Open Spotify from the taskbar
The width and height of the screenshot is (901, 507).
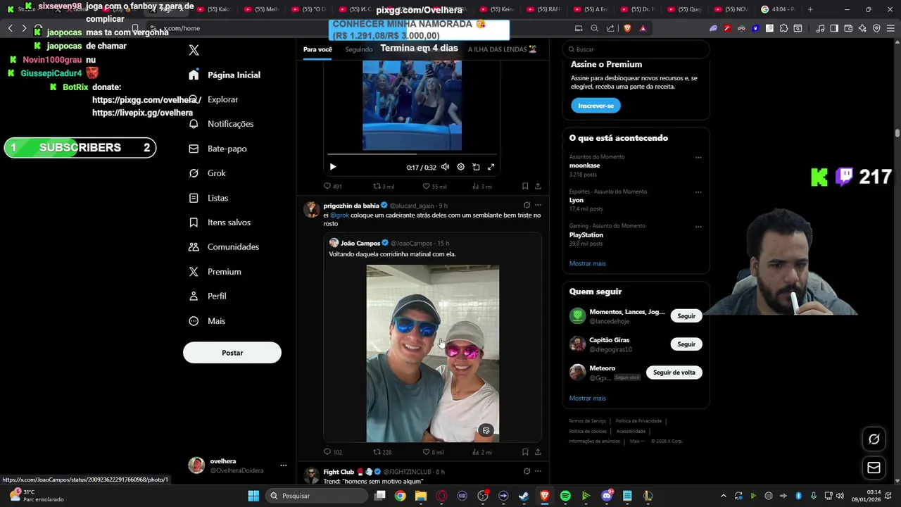pos(565,496)
